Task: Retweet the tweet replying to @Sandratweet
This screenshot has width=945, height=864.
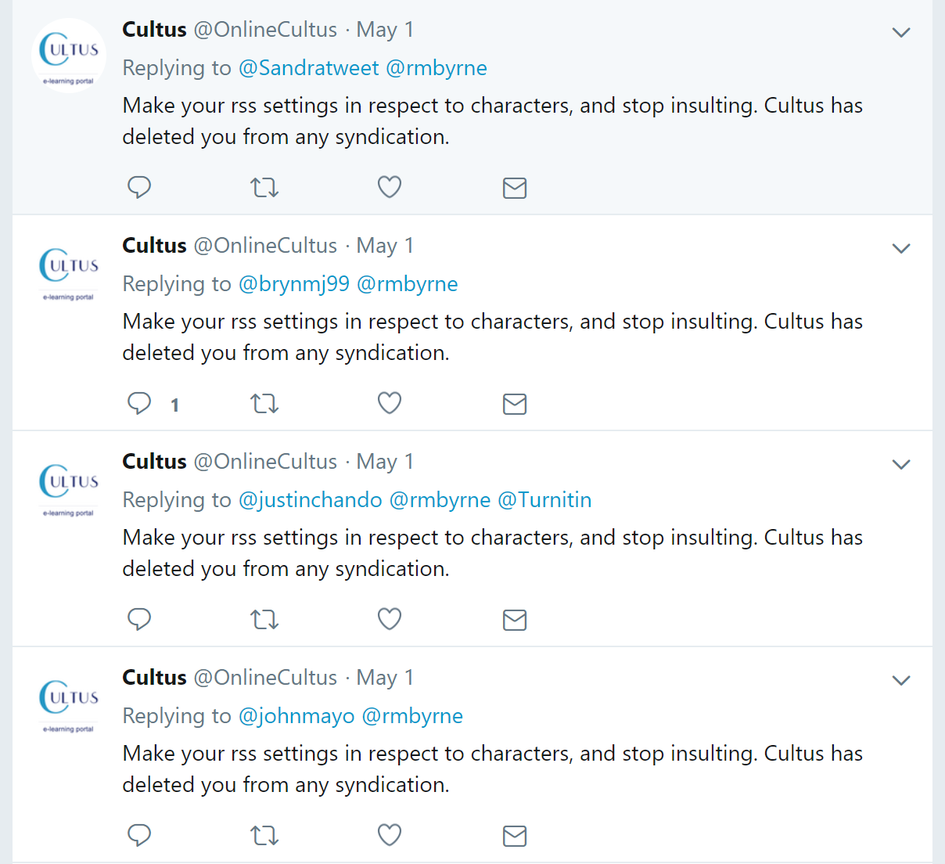Action: pyautogui.click(x=264, y=188)
